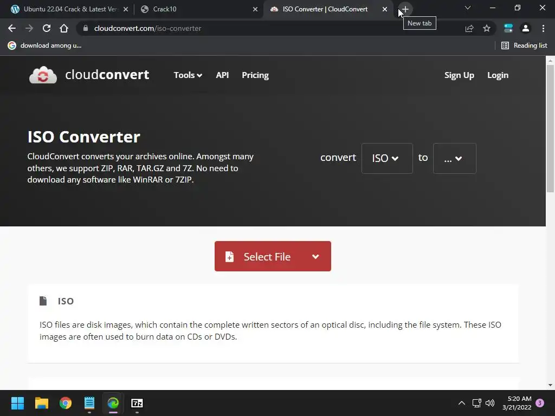
Task: Click the browser forward arrow
Action: click(x=29, y=28)
